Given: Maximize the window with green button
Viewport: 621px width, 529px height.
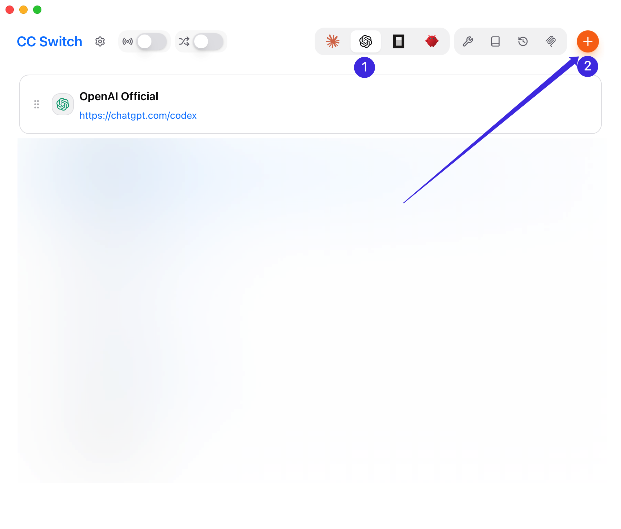Looking at the screenshot, I should (37, 10).
